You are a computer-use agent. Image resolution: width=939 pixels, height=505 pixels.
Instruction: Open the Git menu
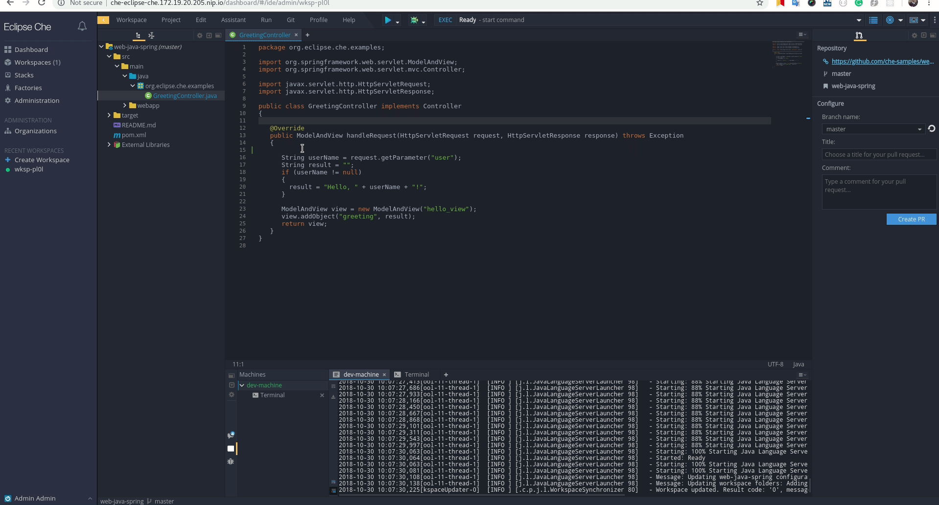click(291, 20)
